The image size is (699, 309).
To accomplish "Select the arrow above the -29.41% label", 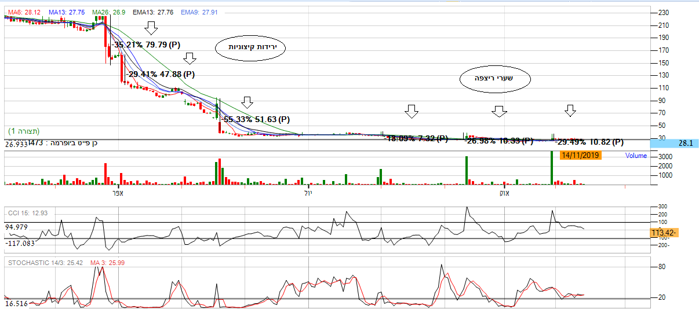I will (190, 58).
